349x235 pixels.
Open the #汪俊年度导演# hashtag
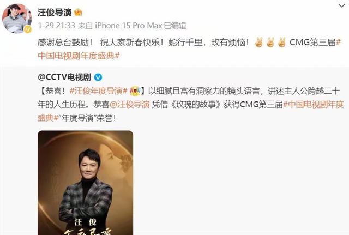(x=98, y=91)
